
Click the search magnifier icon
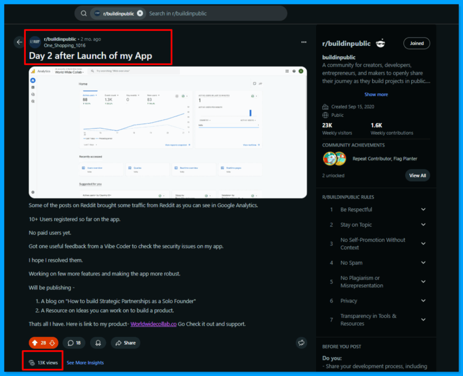[84, 14]
